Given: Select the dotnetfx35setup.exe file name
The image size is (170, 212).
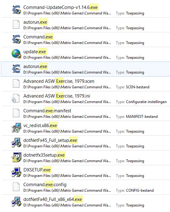Looking at the screenshot, I should (x=44, y=155).
